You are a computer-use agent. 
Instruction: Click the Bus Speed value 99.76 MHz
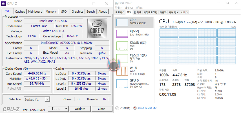tap(37, 83)
